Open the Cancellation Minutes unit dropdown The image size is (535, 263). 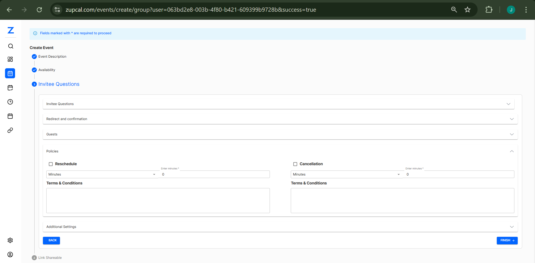[399, 174]
